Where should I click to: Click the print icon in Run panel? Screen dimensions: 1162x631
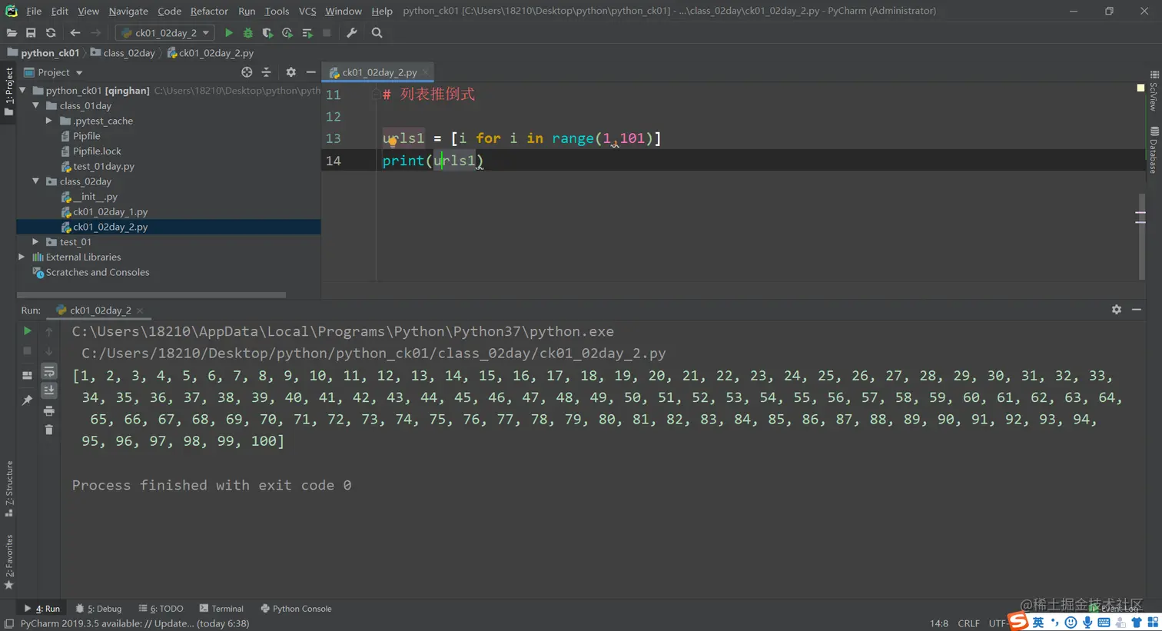pyautogui.click(x=48, y=411)
